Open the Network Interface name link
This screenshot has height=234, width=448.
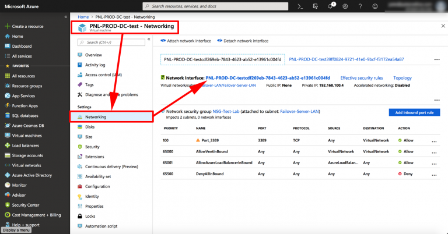[268, 78]
